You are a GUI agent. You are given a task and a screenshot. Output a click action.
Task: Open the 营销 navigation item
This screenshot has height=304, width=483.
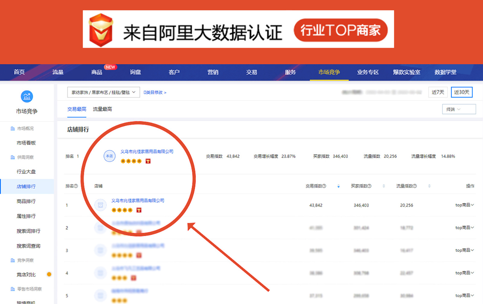(213, 72)
